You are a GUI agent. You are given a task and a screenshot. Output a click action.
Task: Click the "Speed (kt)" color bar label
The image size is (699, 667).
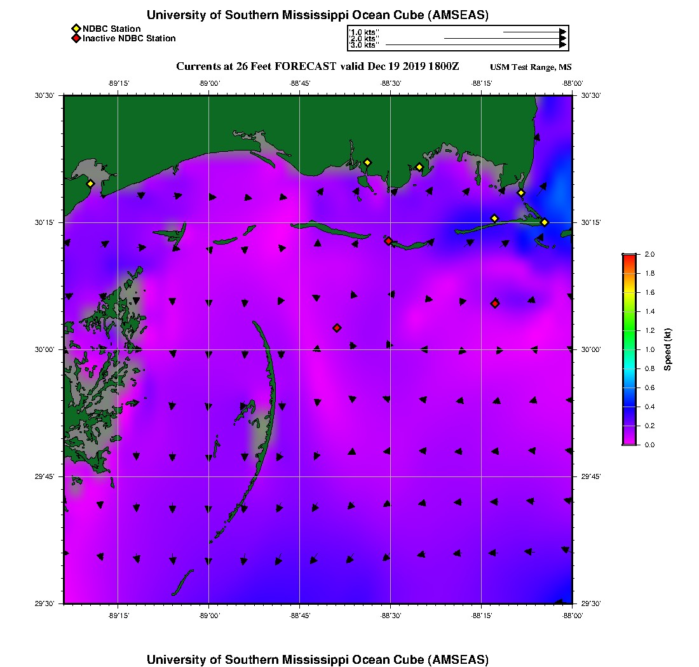pos(668,349)
